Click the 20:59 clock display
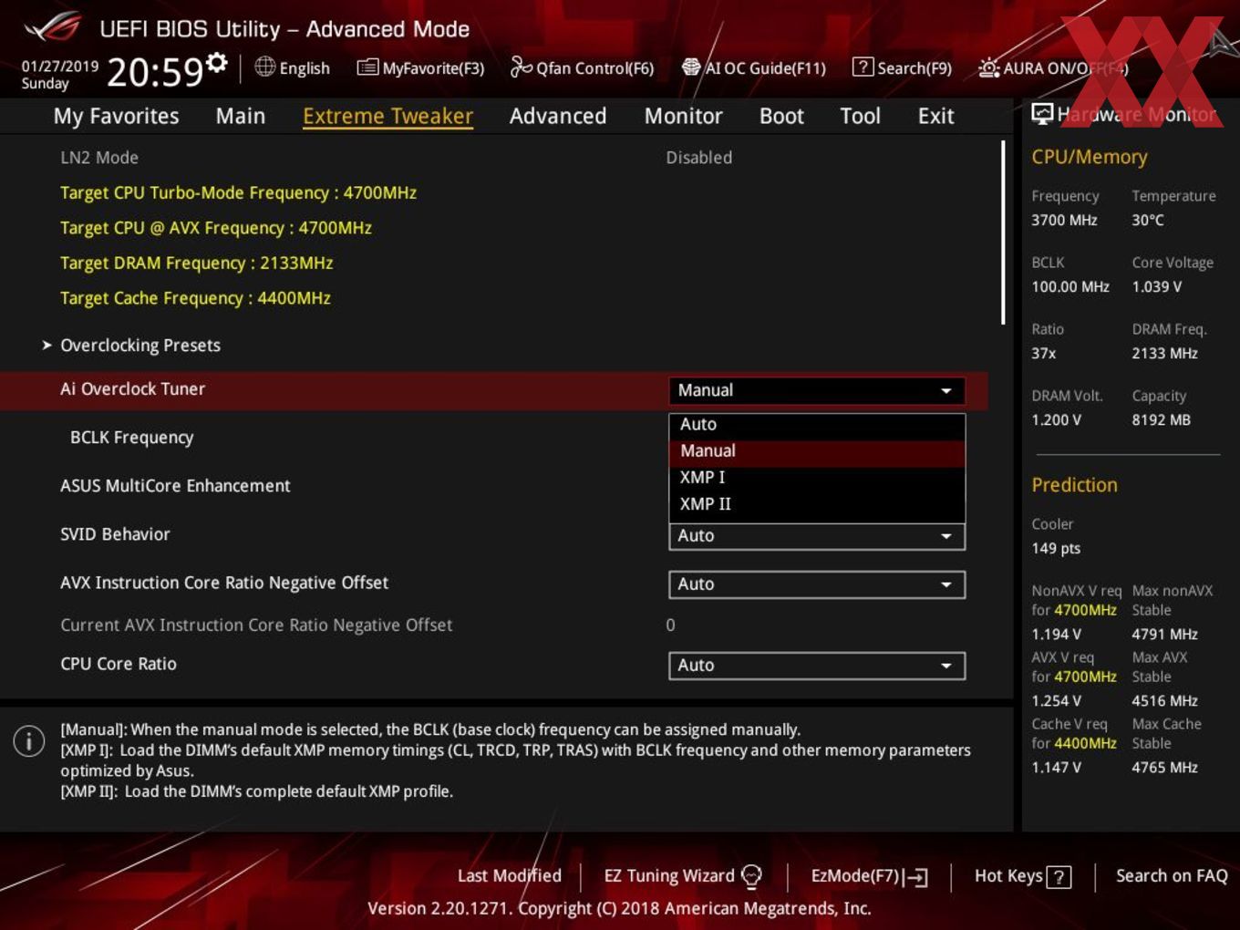 tap(155, 72)
